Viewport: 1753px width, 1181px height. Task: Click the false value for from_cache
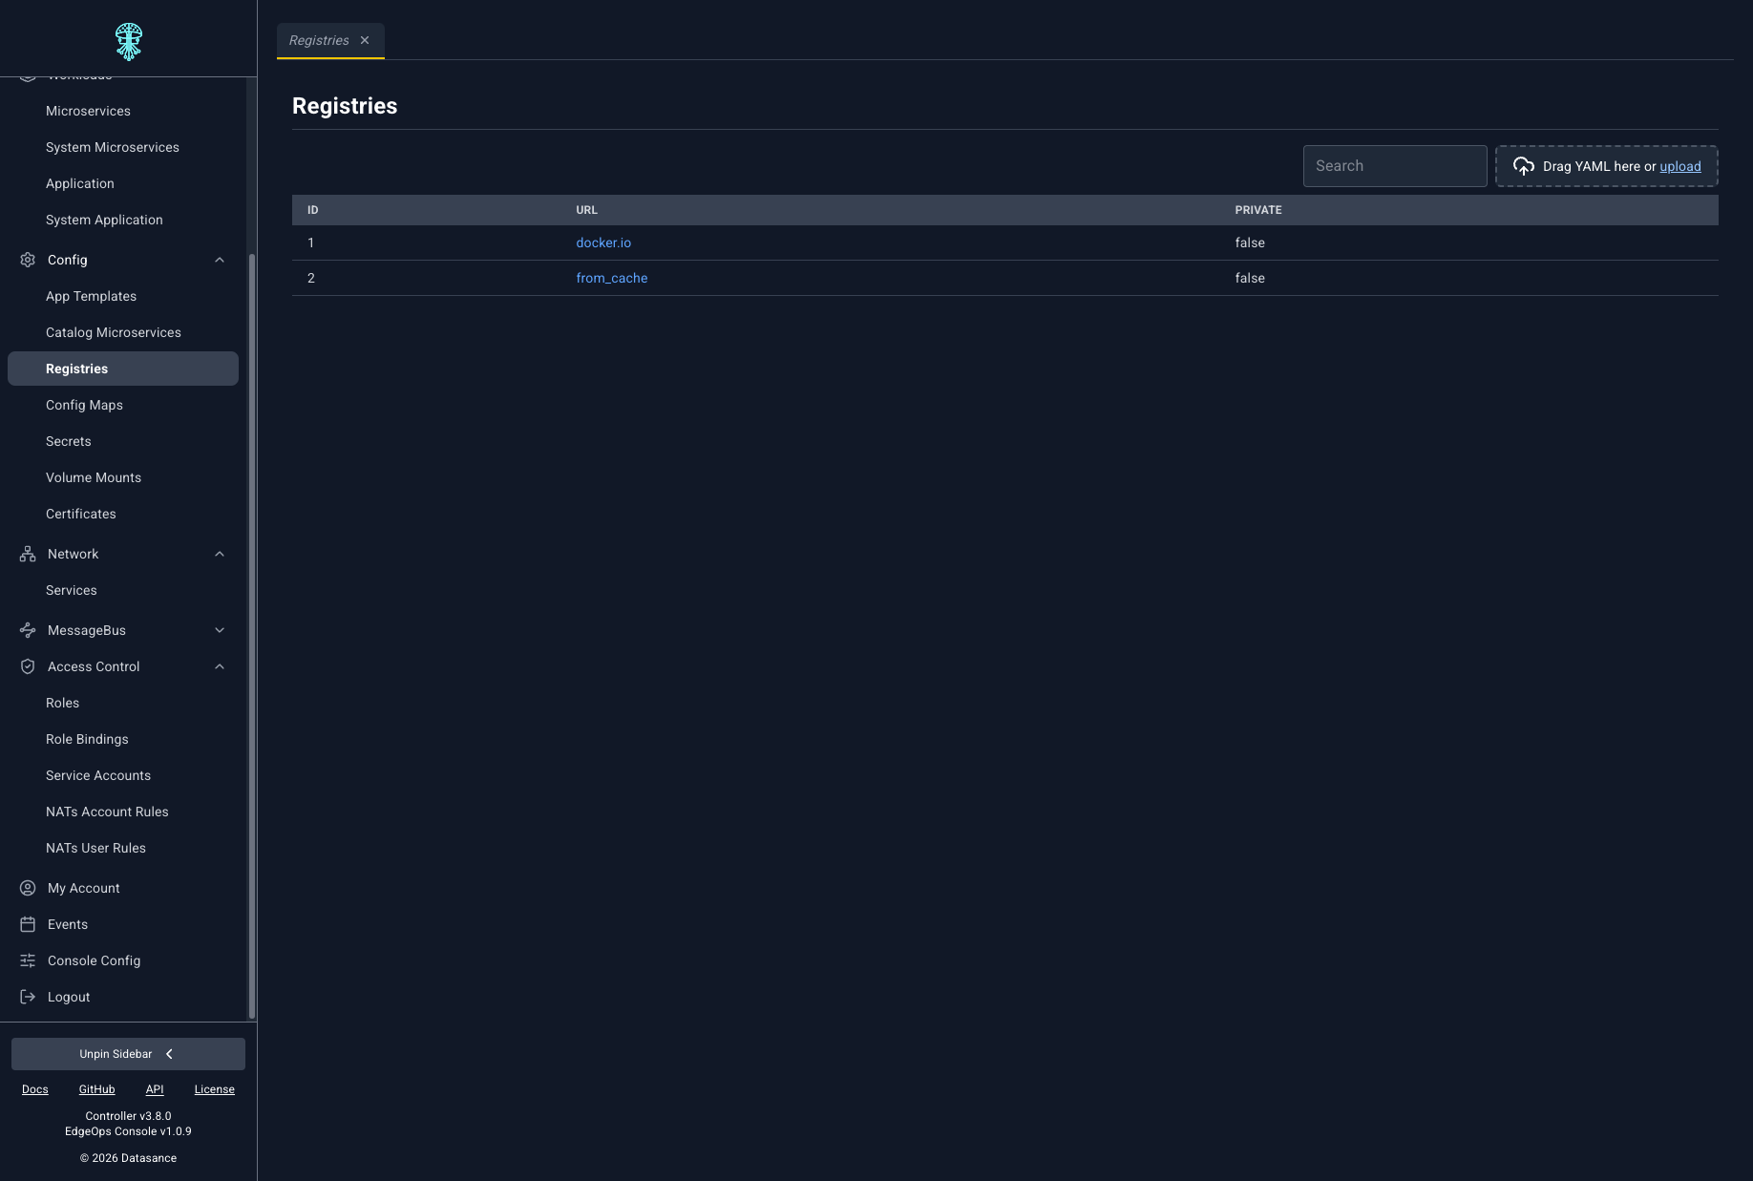point(1250,278)
